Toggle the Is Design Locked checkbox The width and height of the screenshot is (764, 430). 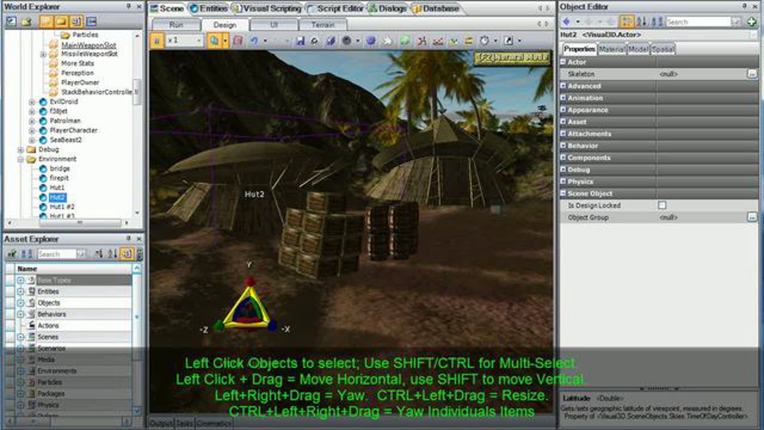(662, 205)
